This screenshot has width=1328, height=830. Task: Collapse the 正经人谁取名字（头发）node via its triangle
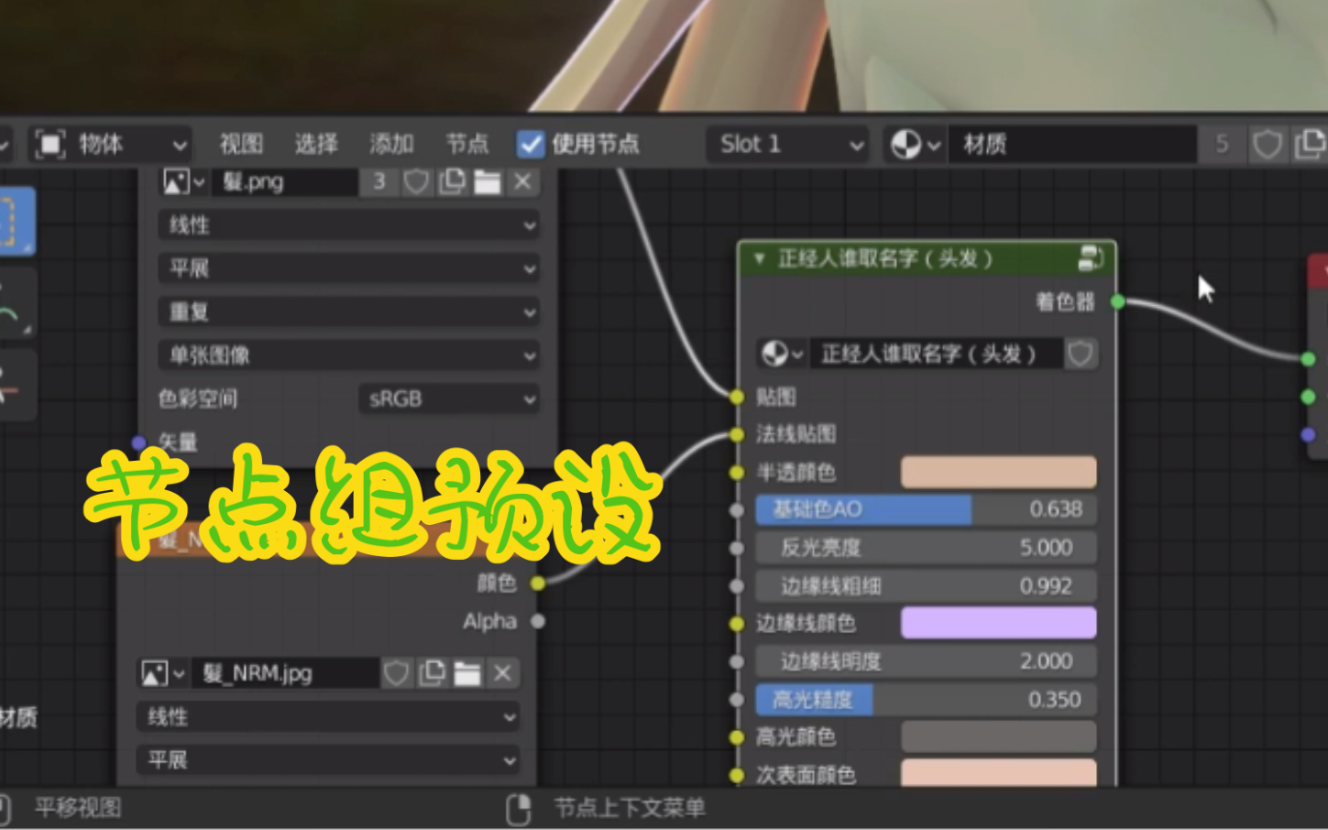pos(759,258)
